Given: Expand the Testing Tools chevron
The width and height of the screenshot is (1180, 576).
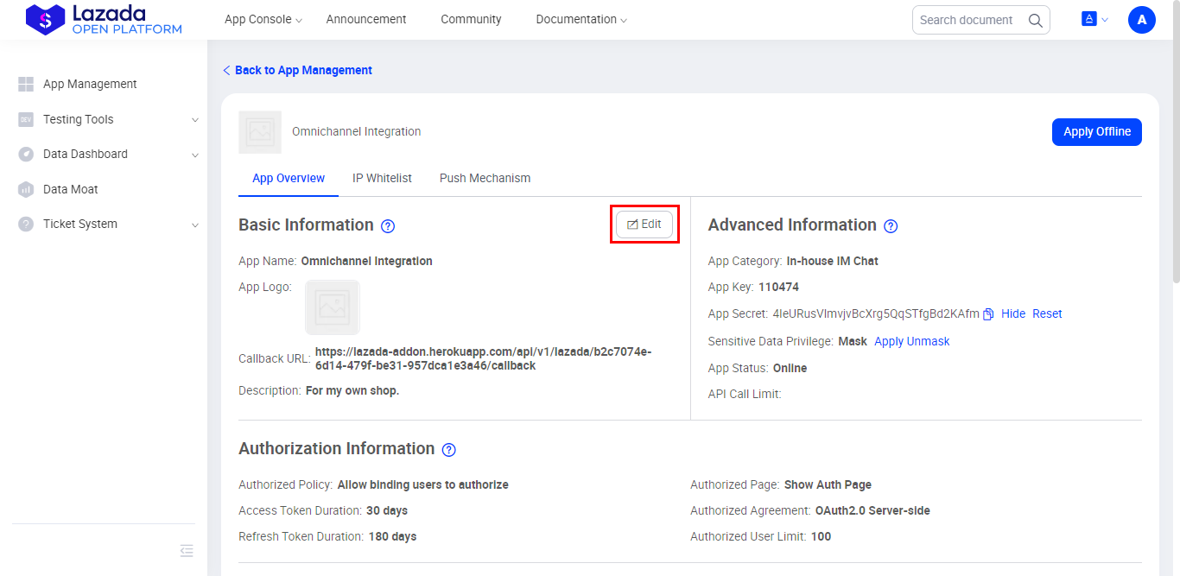Looking at the screenshot, I should point(195,120).
